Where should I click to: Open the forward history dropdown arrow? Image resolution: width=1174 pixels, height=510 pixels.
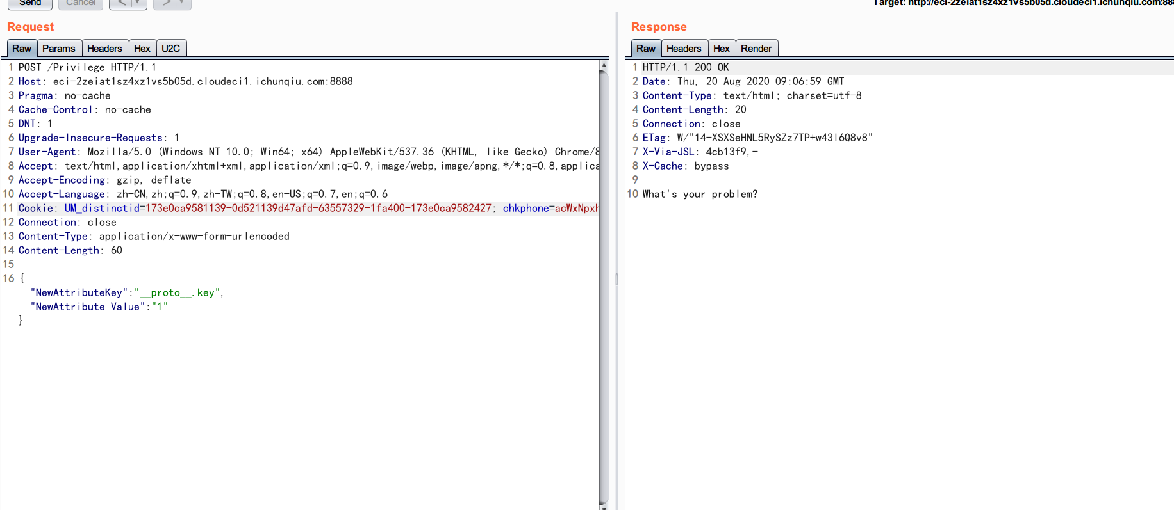pos(183,3)
